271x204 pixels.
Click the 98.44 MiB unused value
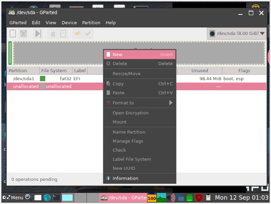[x=210, y=79]
